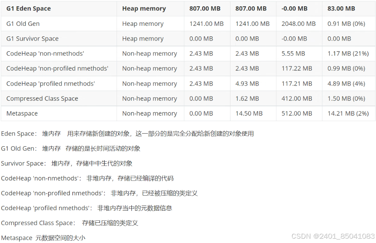Click the Metaspace explanation at the bottom
Image resolution: width=376 pixels, height=243 pixels.
tap(43, 238)
